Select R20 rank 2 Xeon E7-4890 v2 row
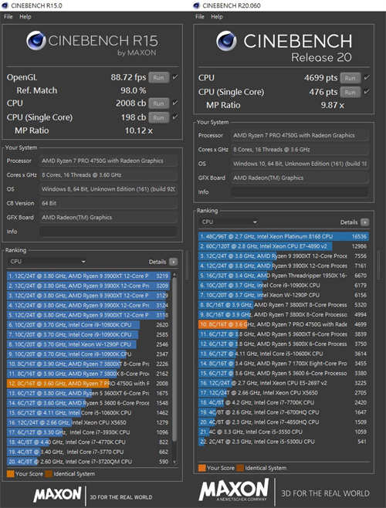Screen dimensions: 386x508 coord(283,246)
